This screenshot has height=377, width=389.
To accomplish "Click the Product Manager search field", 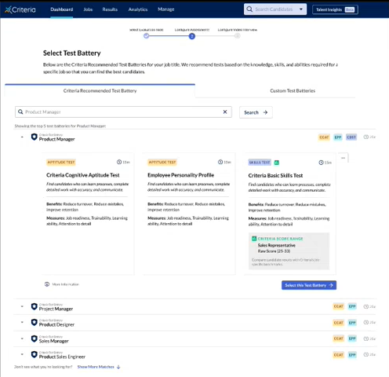I will (x=123, y=112).
